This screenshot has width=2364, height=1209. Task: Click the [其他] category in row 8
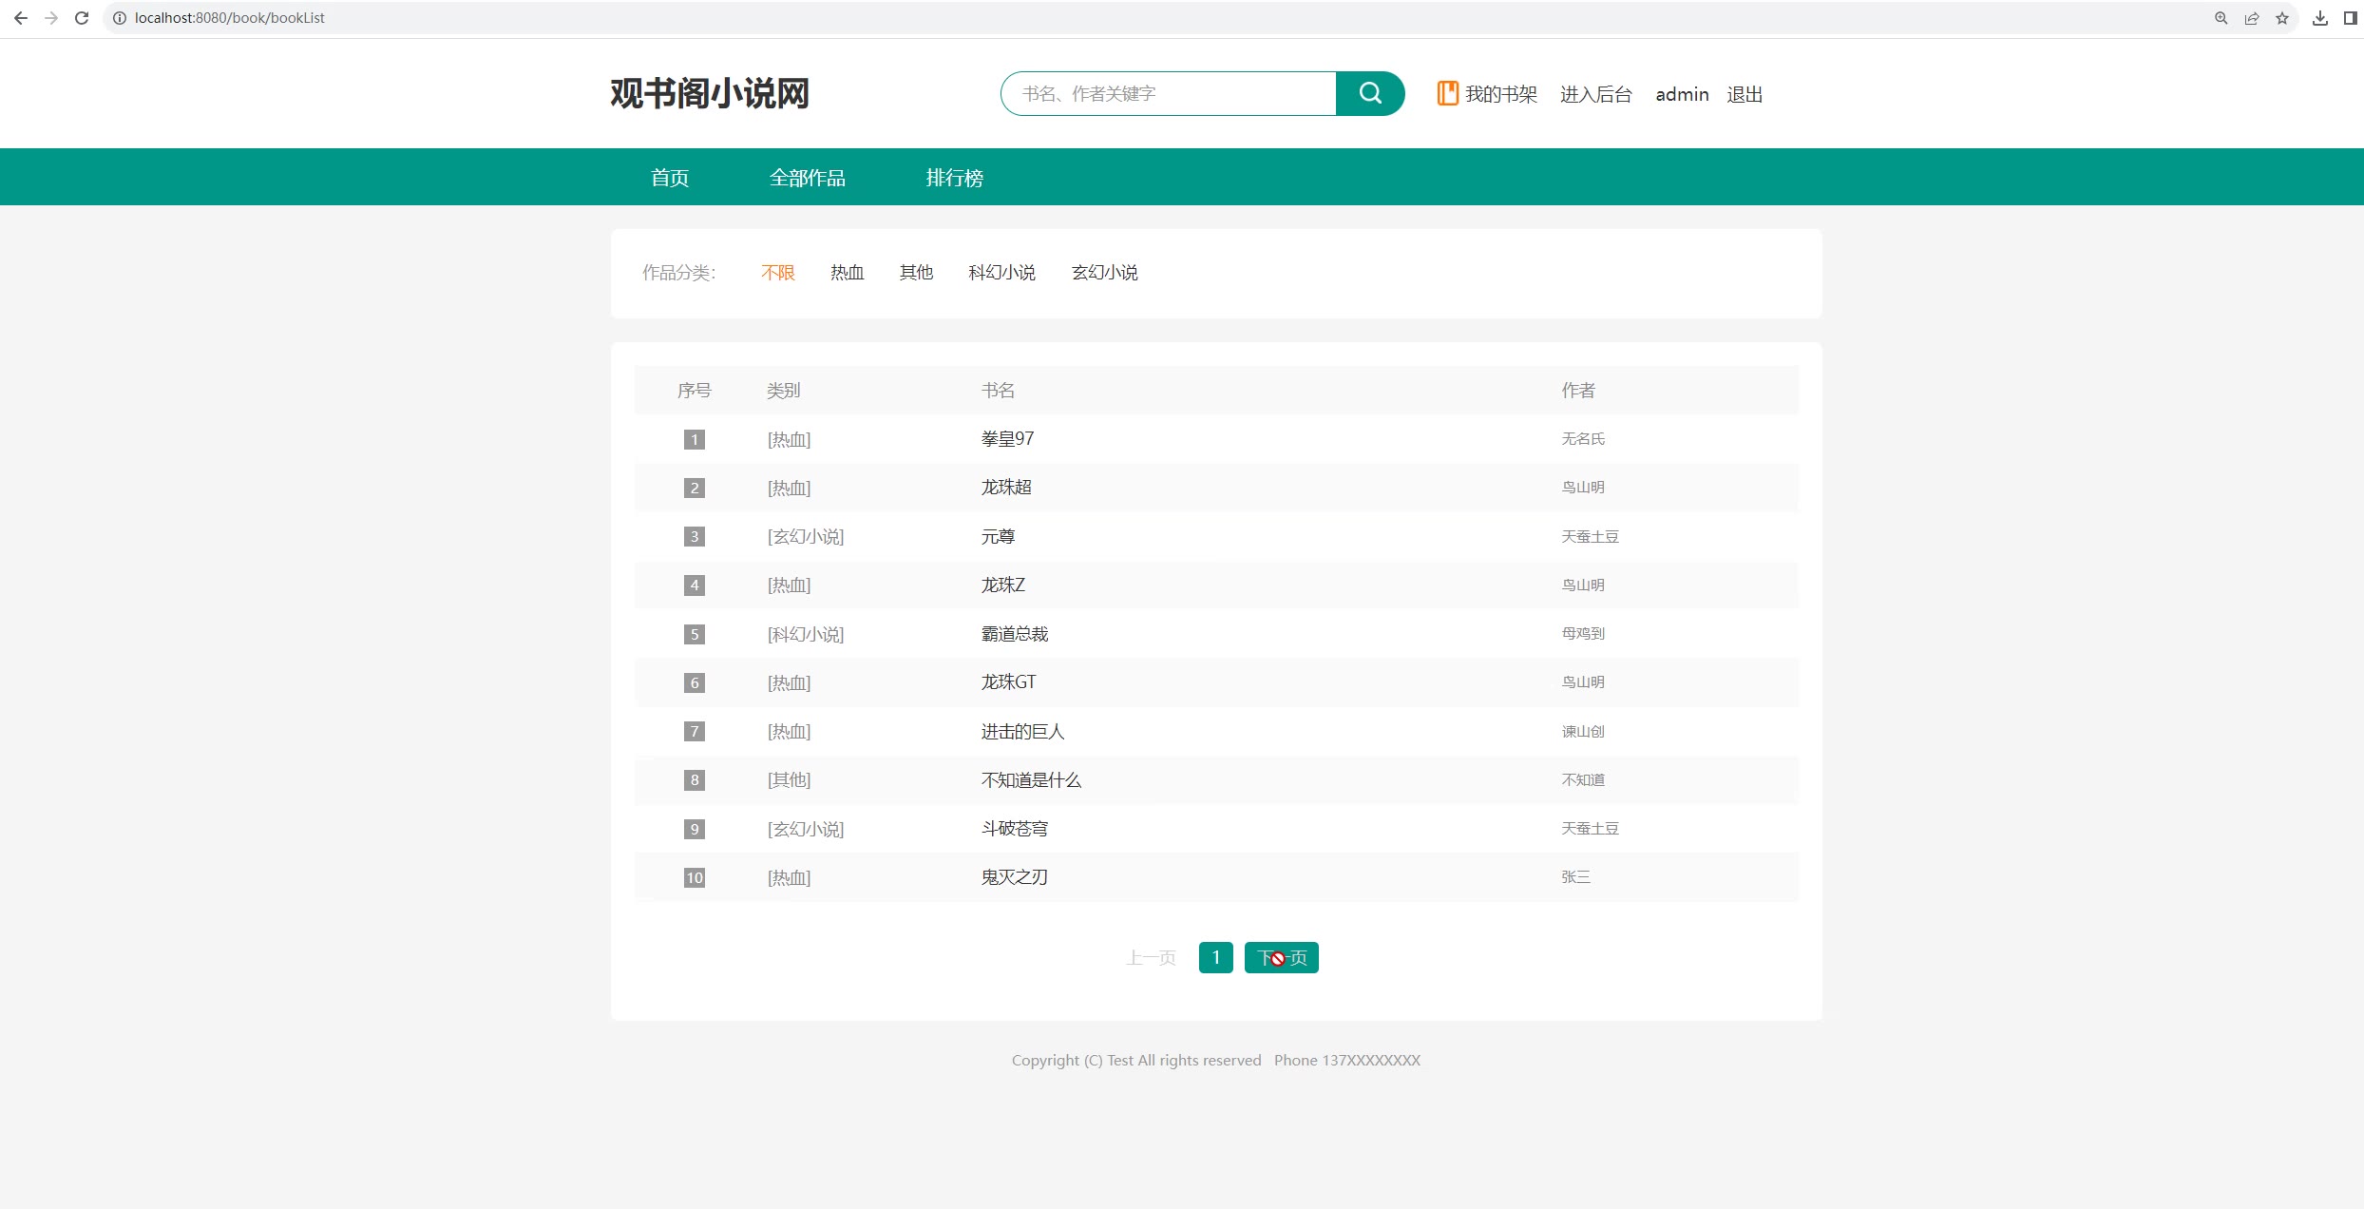point(789,780)
